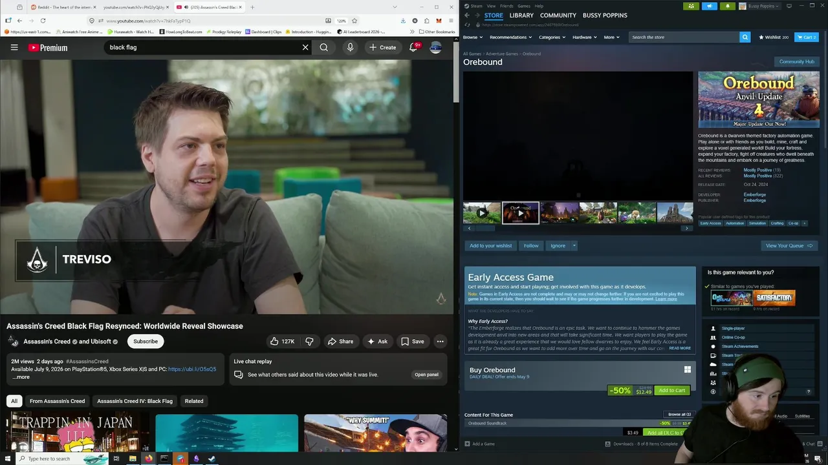Open live chat replay panel
This screenshot has height=465, width=828.
427,375
